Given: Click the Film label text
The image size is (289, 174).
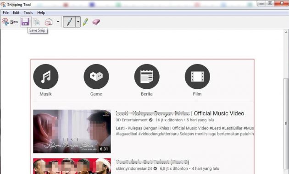Looking at the screenshot, I should click(x=197, y=94).
